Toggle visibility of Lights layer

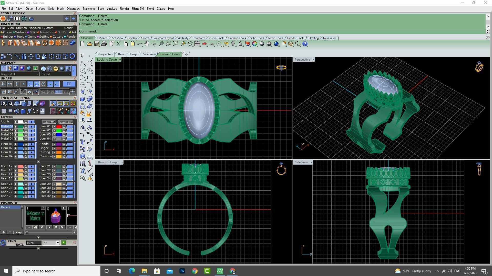pyautogui.click(x=31, y=122)
